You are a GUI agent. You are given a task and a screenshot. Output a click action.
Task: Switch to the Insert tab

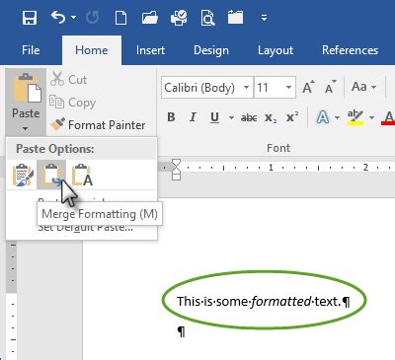tap(150, 50)
